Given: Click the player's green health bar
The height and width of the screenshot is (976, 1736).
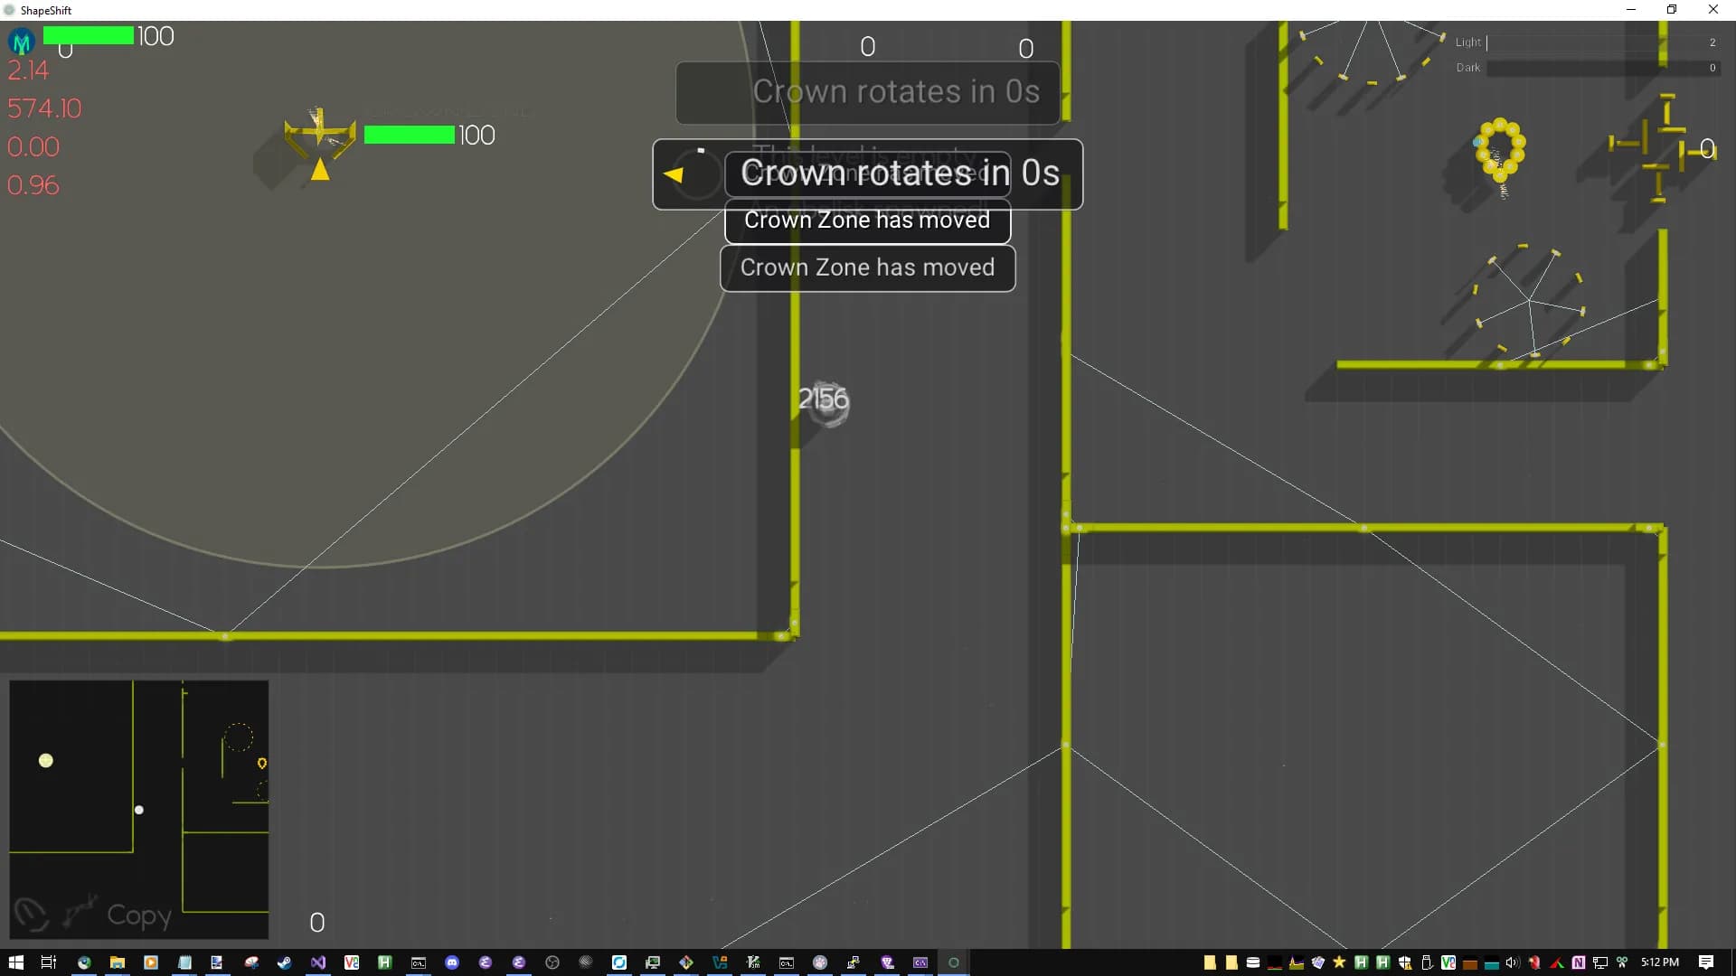Looking at the screenshot, I should point(89,35).
